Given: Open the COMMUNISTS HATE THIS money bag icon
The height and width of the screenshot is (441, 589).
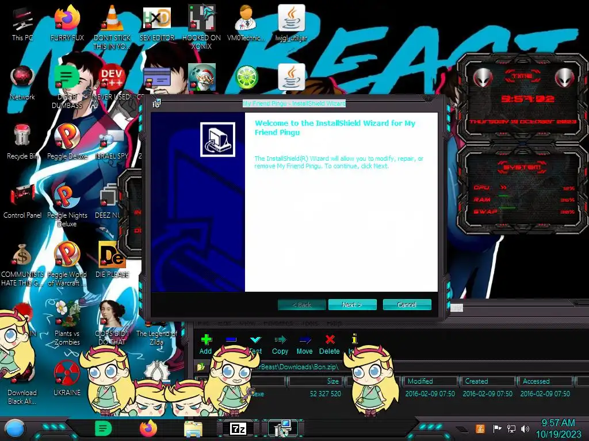Looking at the screenshot, I should pos(22,264).
